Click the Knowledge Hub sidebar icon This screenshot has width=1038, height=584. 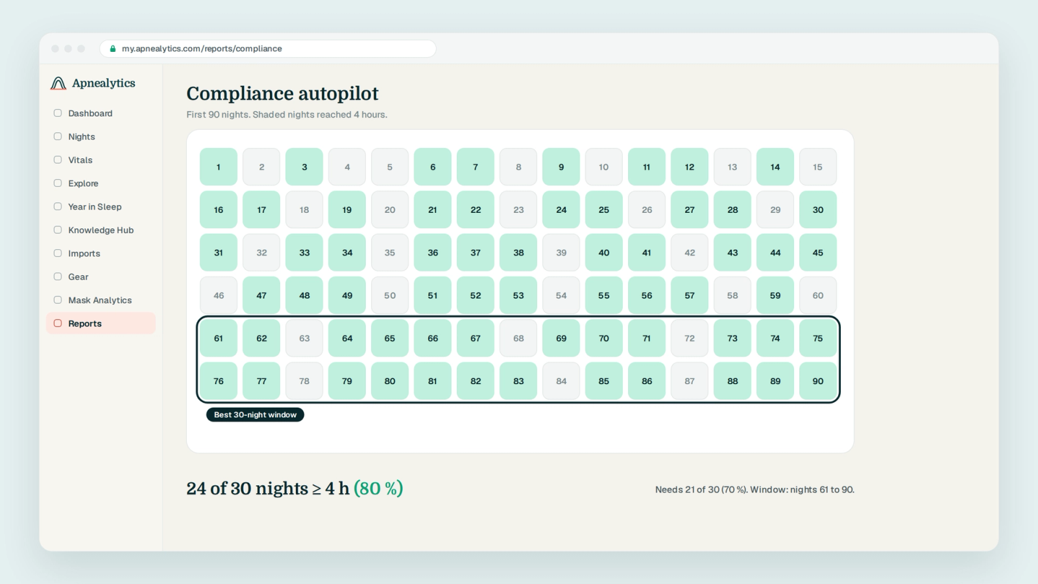click(x=58, y=230)
